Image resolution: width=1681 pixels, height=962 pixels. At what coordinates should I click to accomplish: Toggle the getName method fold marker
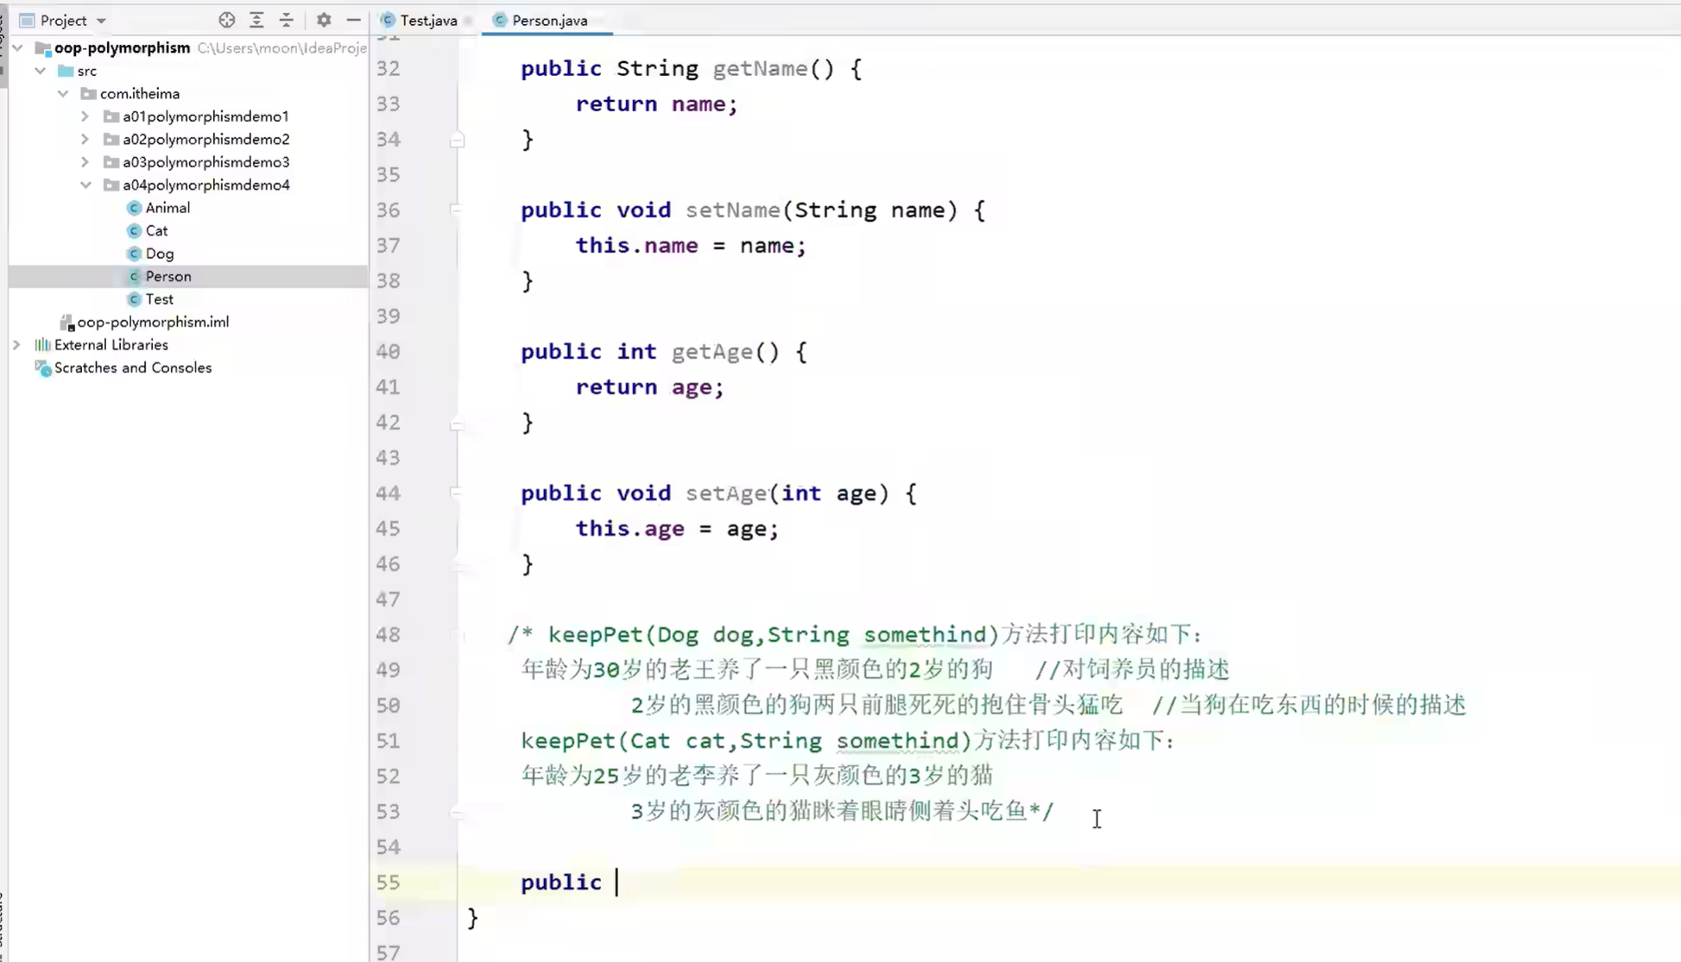click(x=458, y=140)
